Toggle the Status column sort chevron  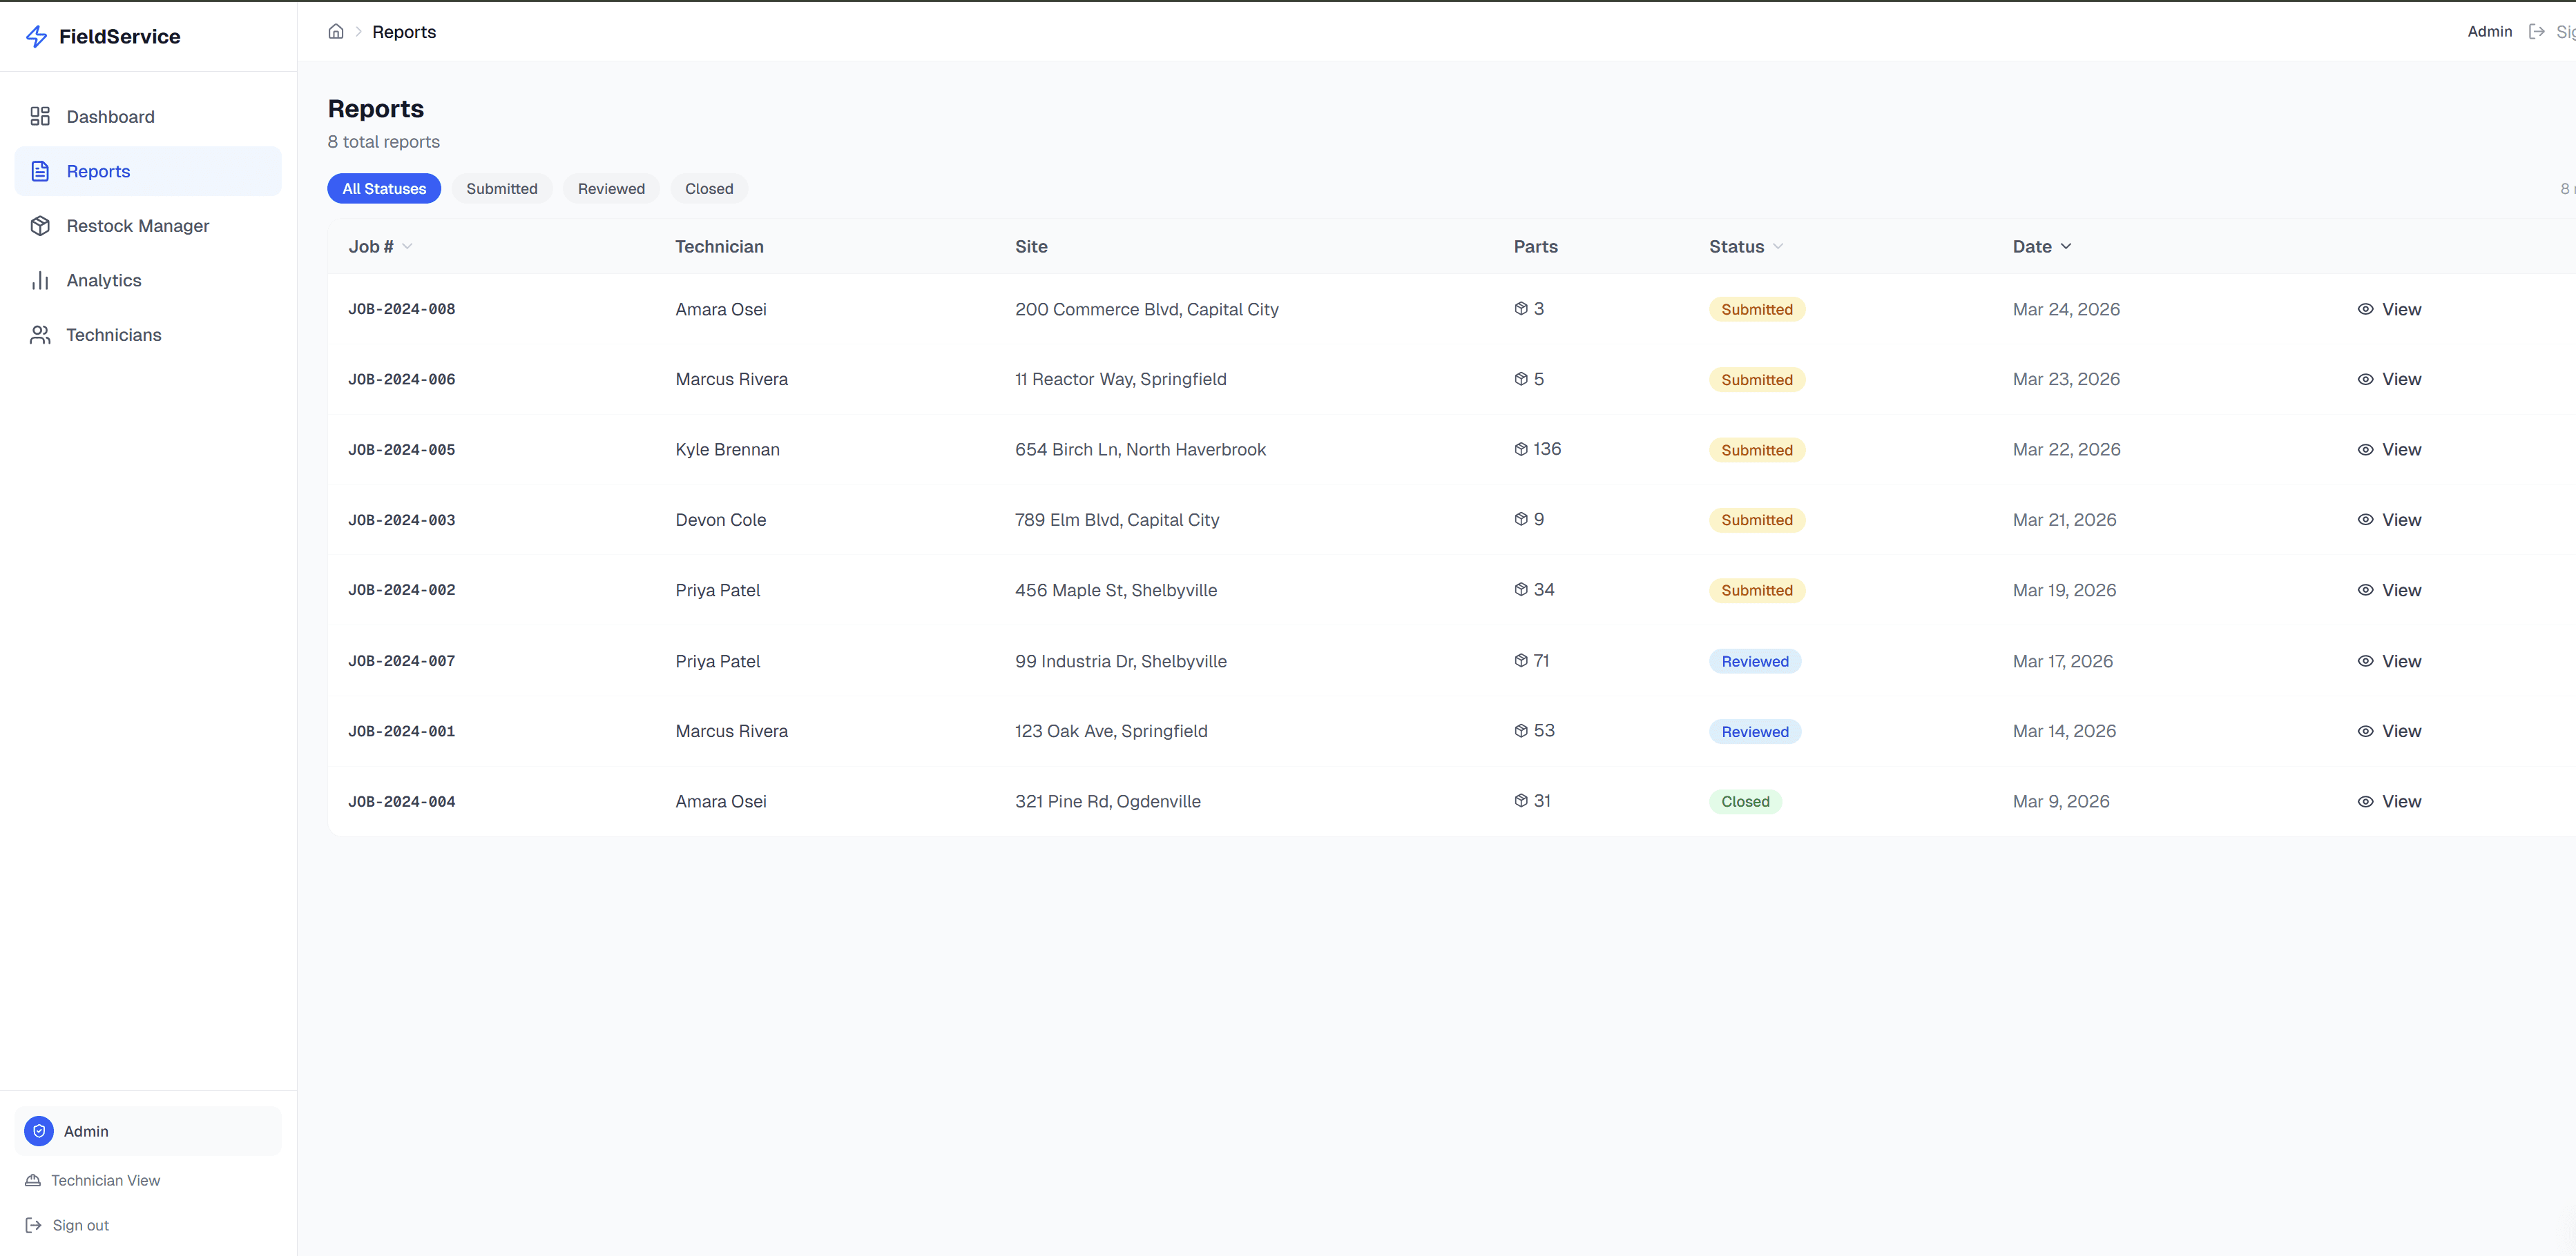point(1778,247)
